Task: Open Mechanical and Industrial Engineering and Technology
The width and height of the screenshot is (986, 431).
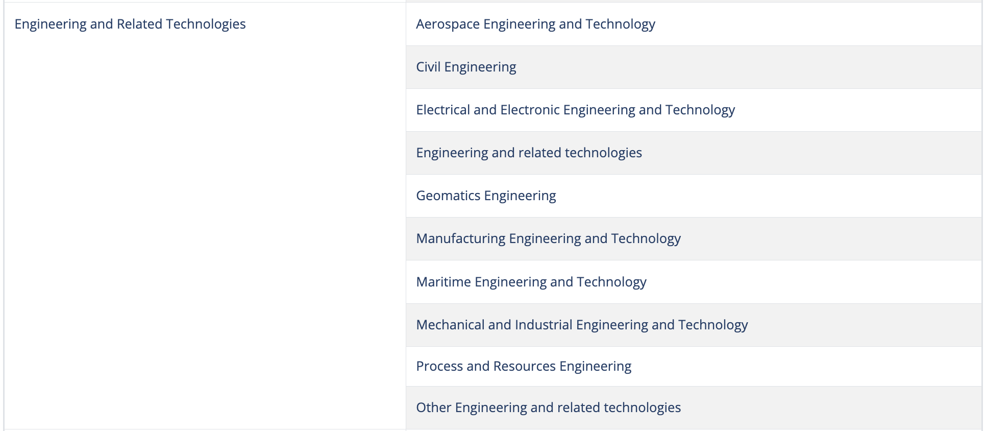Action: coord(582,325)
